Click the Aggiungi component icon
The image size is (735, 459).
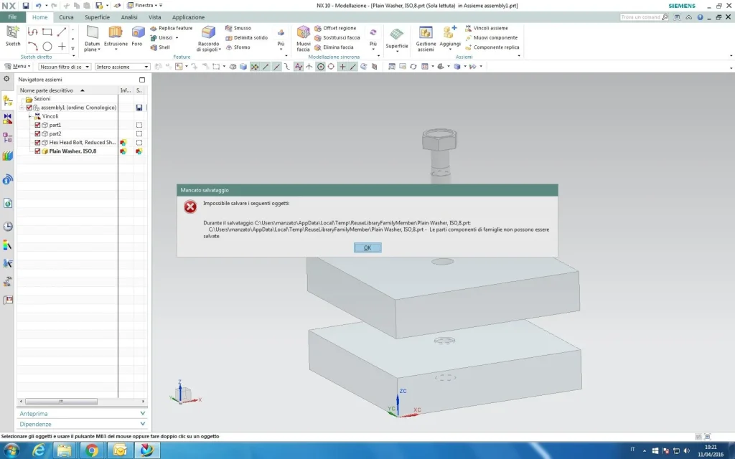coord(450,33)
